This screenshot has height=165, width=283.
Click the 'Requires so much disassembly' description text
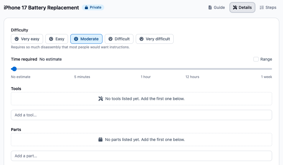point(70,47)
